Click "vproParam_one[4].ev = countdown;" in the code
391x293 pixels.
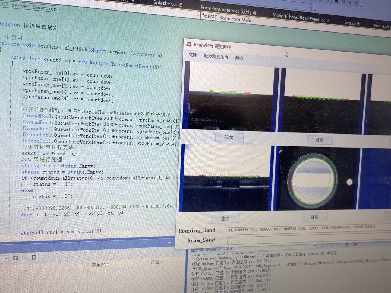click(68, 98)
